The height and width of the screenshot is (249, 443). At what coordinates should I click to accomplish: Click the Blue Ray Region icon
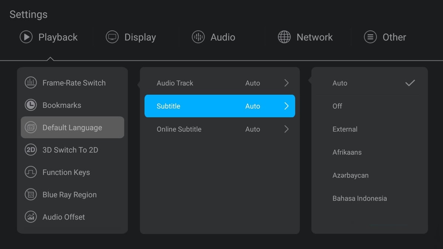coord(31,195)
